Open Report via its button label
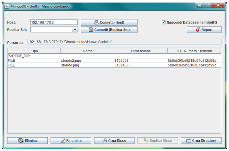This screenshot has height=151, width=229. pos(207,30)
